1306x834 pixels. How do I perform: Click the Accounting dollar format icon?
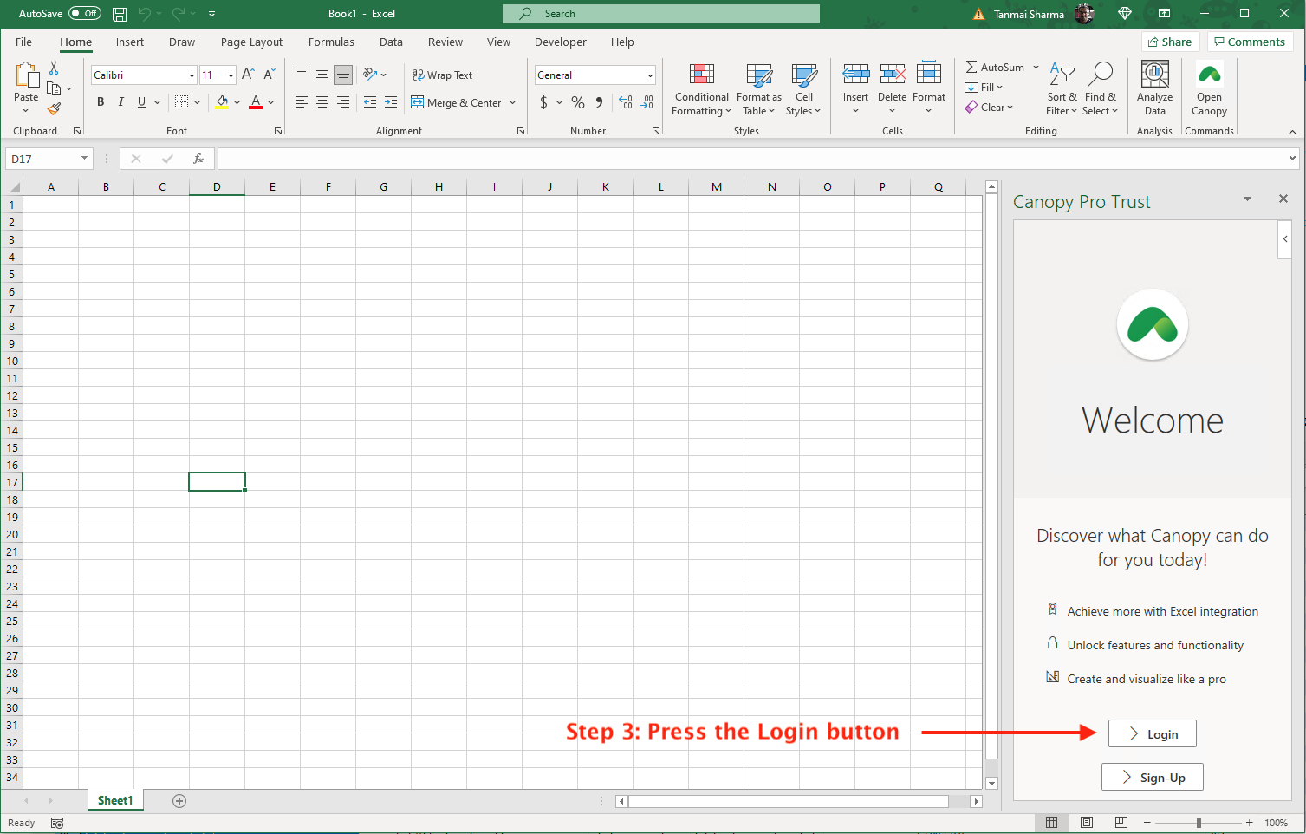point(543,102)
